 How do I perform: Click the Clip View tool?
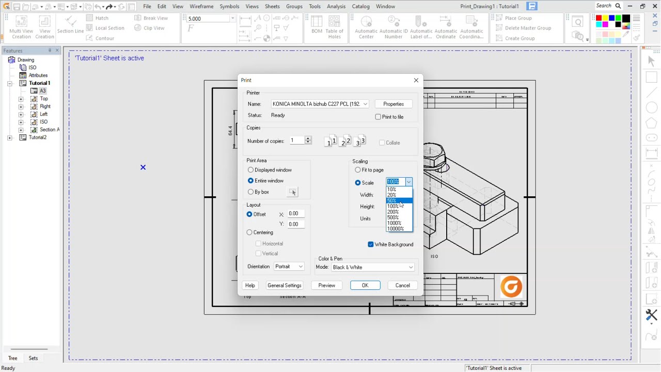pyautogui.click(x=149, y=28)
